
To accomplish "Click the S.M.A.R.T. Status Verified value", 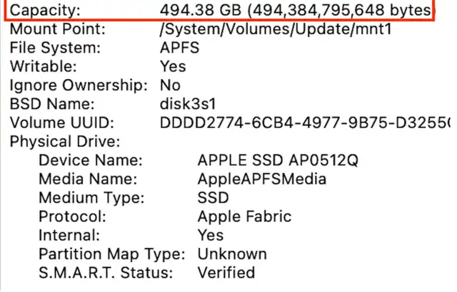I will point(226,273).
